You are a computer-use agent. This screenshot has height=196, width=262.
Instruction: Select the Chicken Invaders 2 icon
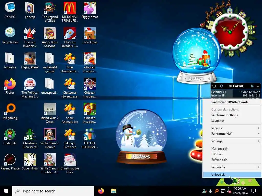click(30, 37)
